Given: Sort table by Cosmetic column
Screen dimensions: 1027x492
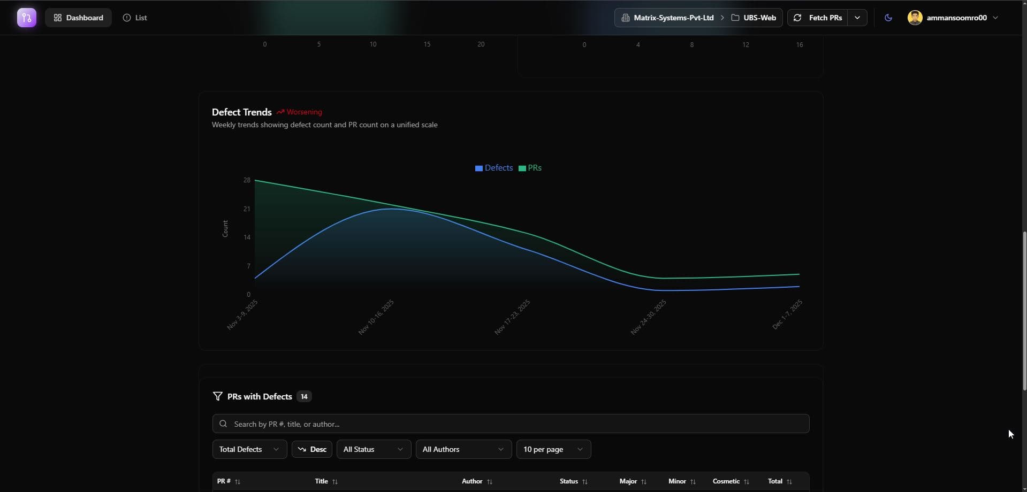Looking at the screenshot, I should (731, 481).
